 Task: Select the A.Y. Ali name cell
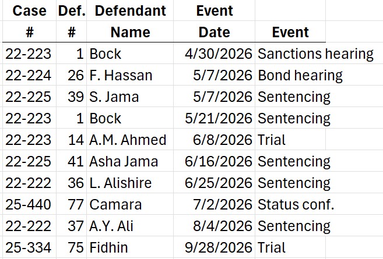[x=111, y=226]
